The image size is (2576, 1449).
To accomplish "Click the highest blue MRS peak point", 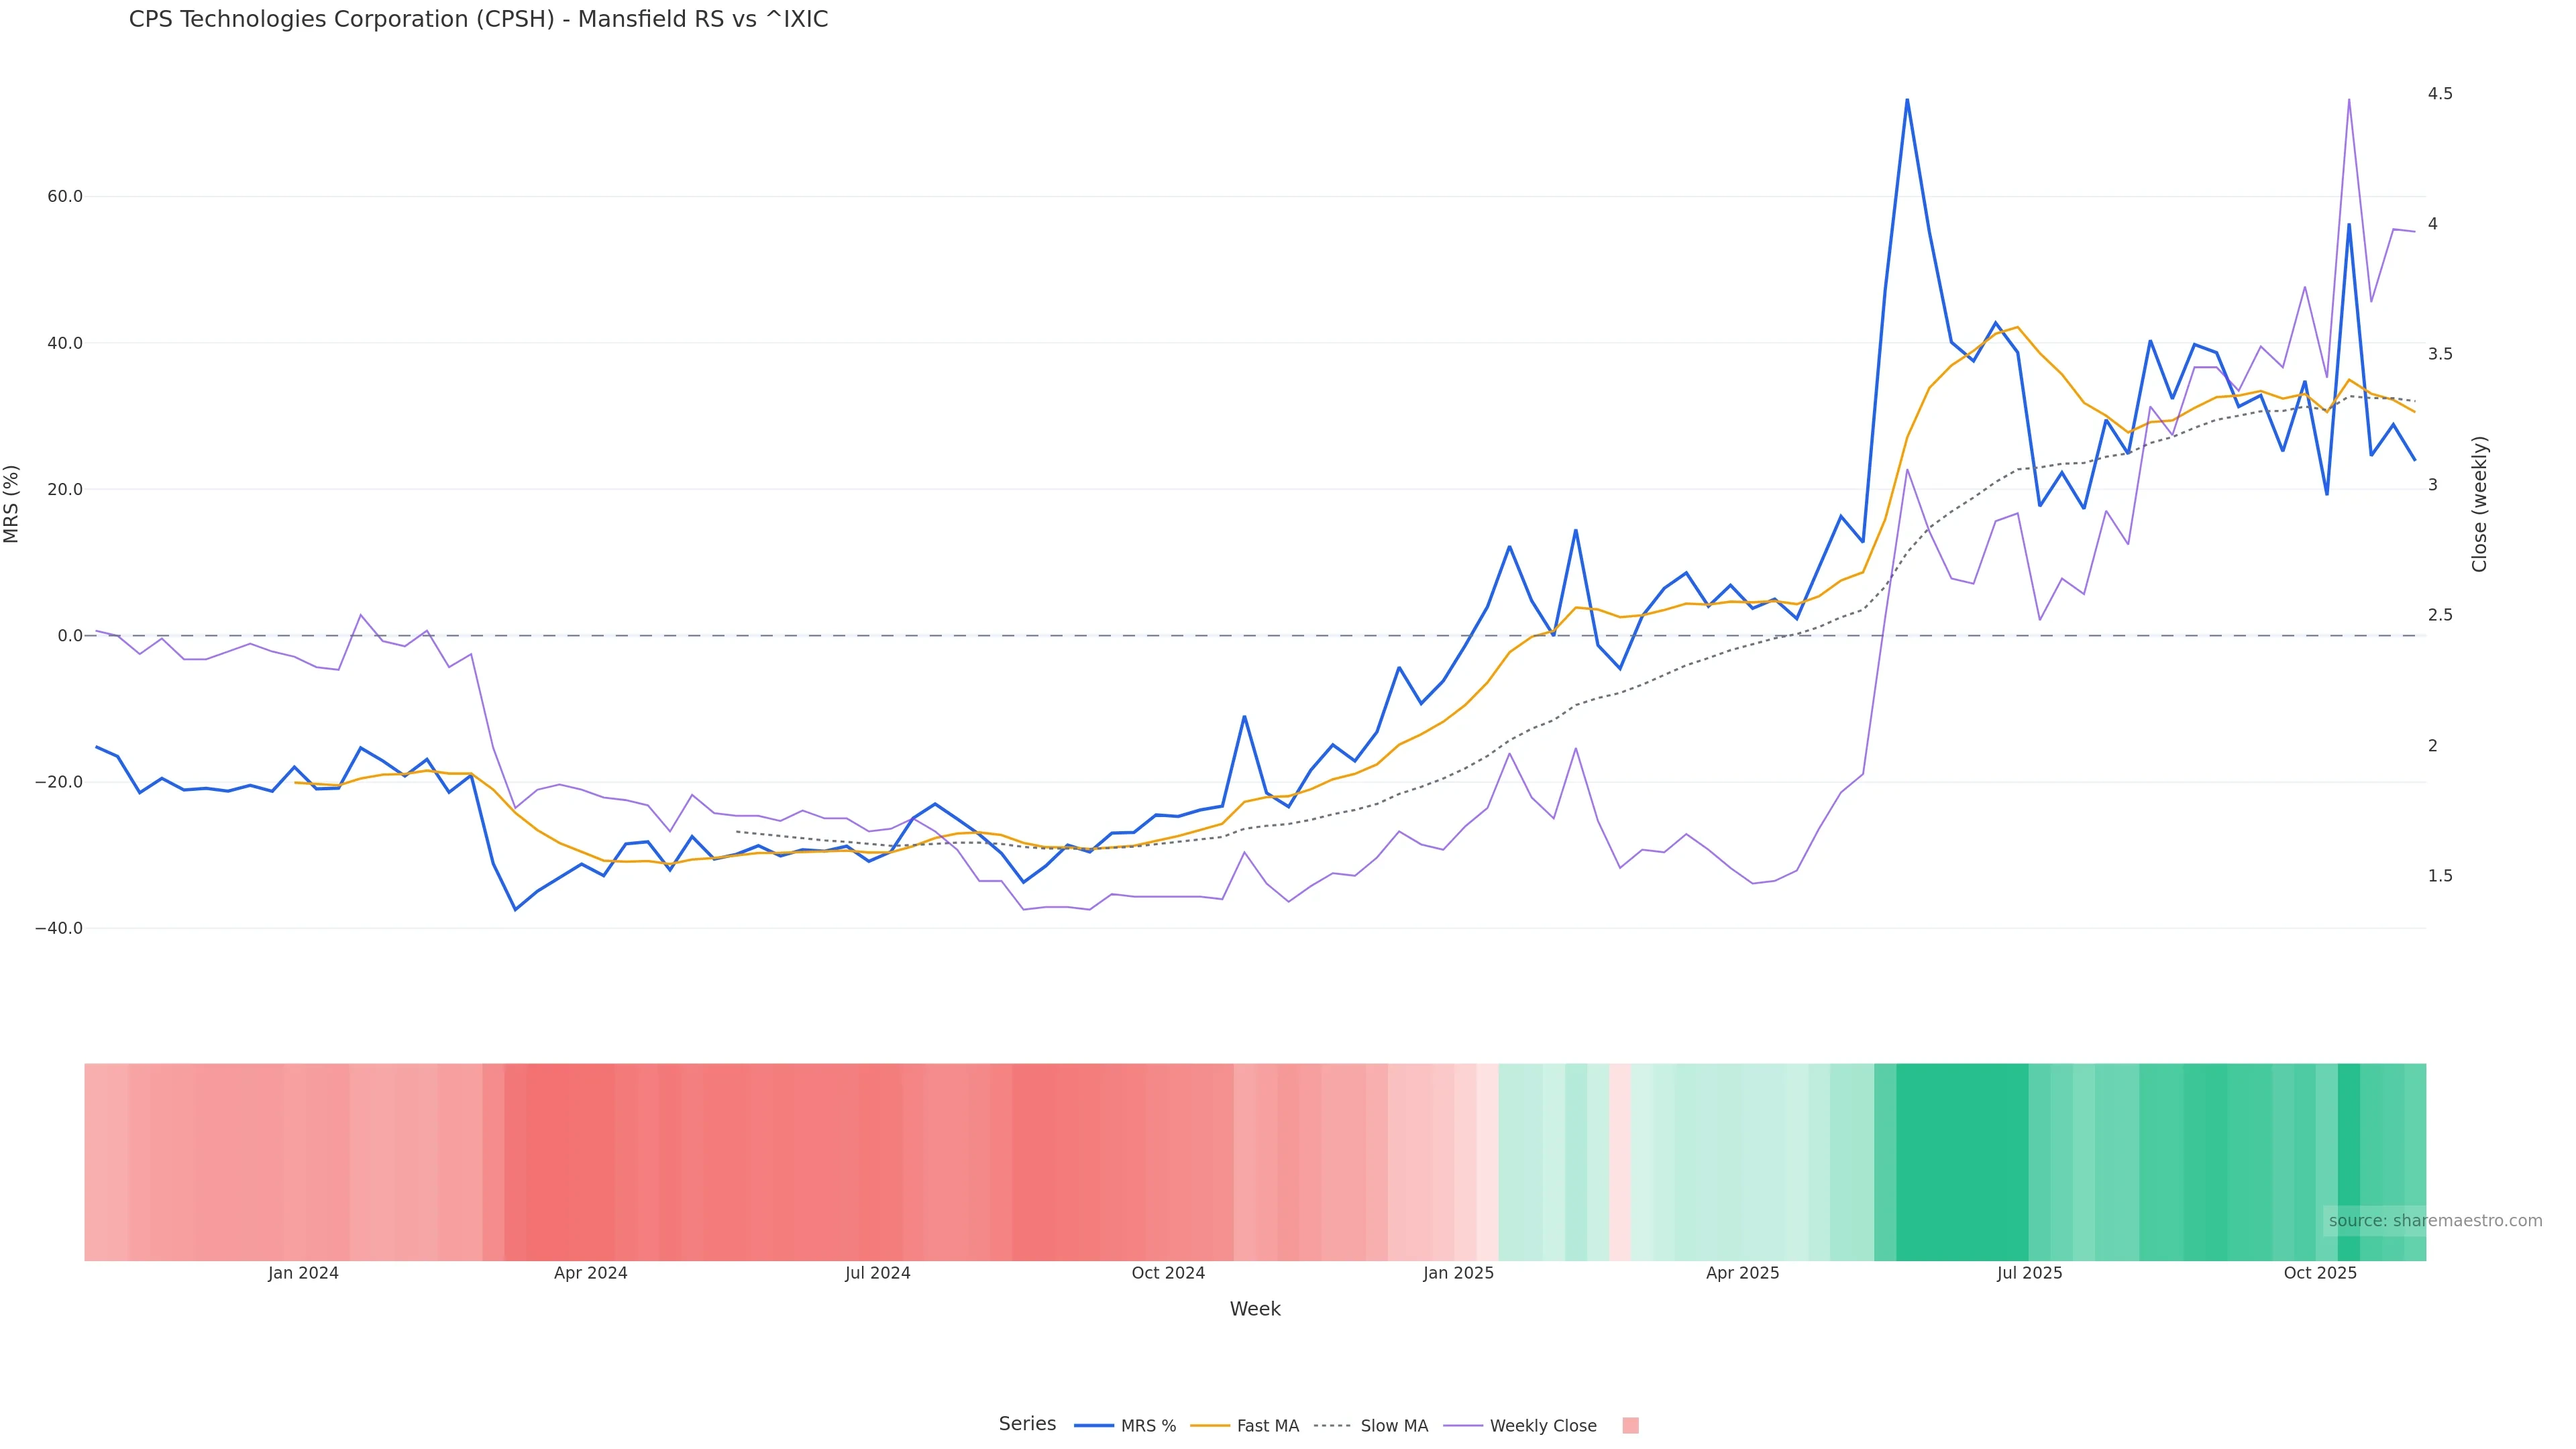I will 1907,99.
